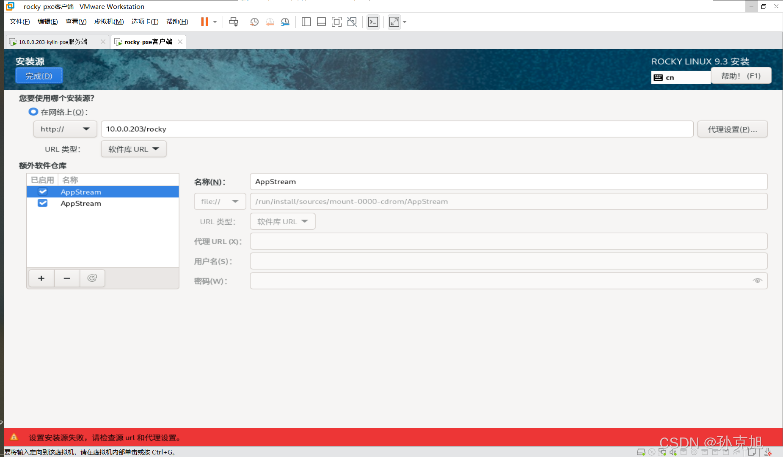
Task: Click the warning triangle icon in error bar
Action: point(14,437)
